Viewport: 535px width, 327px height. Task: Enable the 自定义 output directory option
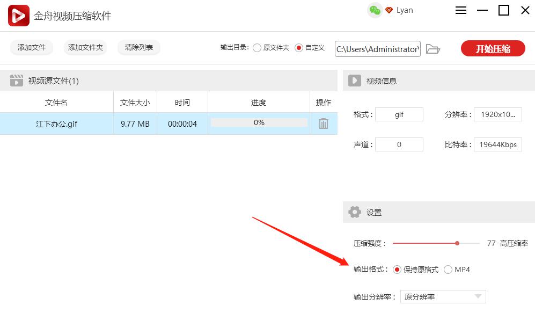point(301,48)
